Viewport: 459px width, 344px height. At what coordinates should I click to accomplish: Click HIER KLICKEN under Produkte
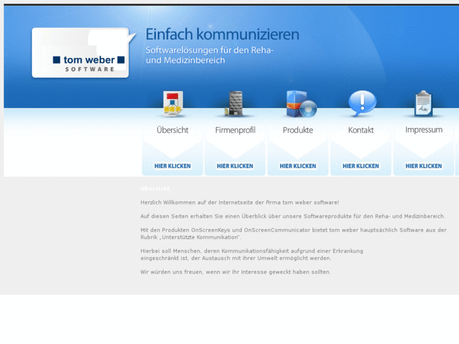click(298, 166)
